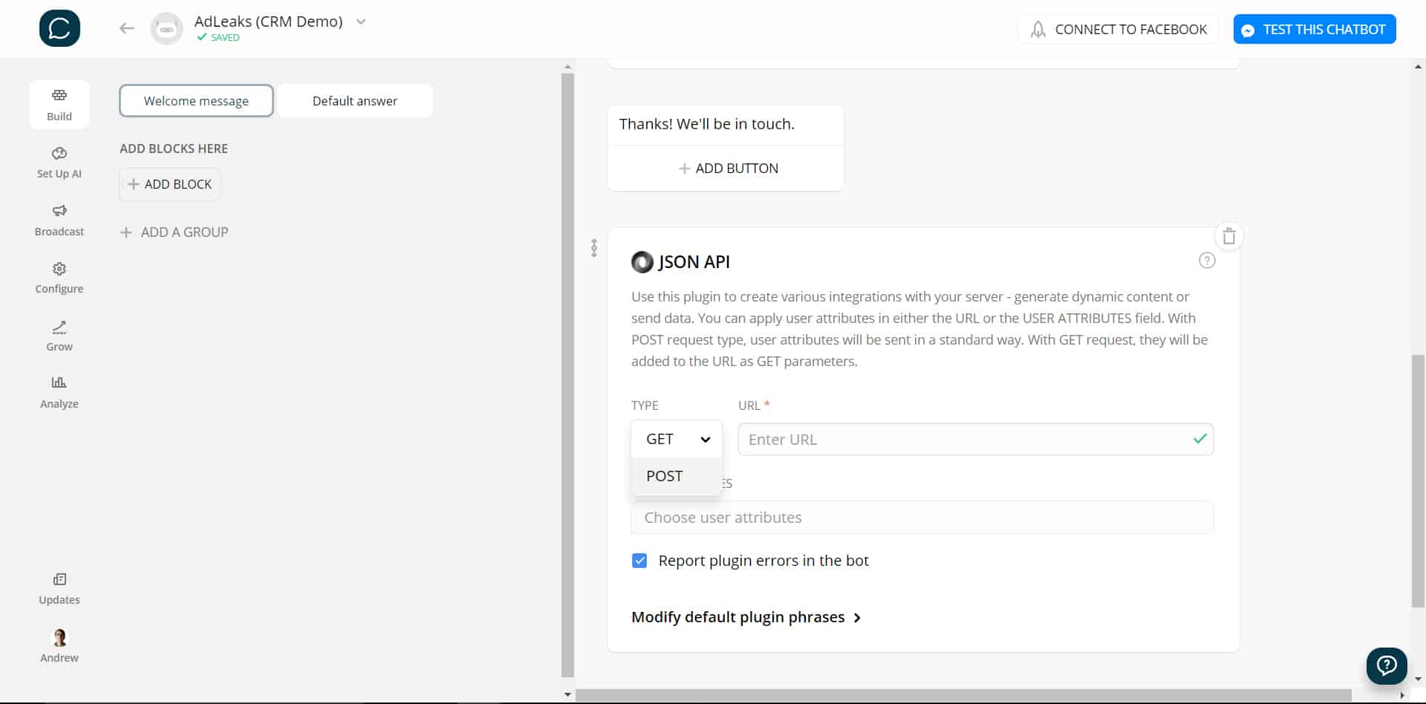Uncheck Report plugin errors in the bot
The image size is (1426, 704).
click(x=639, y=561)
